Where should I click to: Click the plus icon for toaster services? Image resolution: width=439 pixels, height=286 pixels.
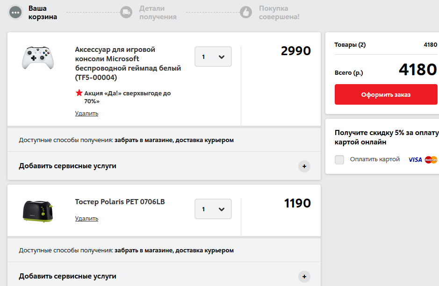click(304, 277)
